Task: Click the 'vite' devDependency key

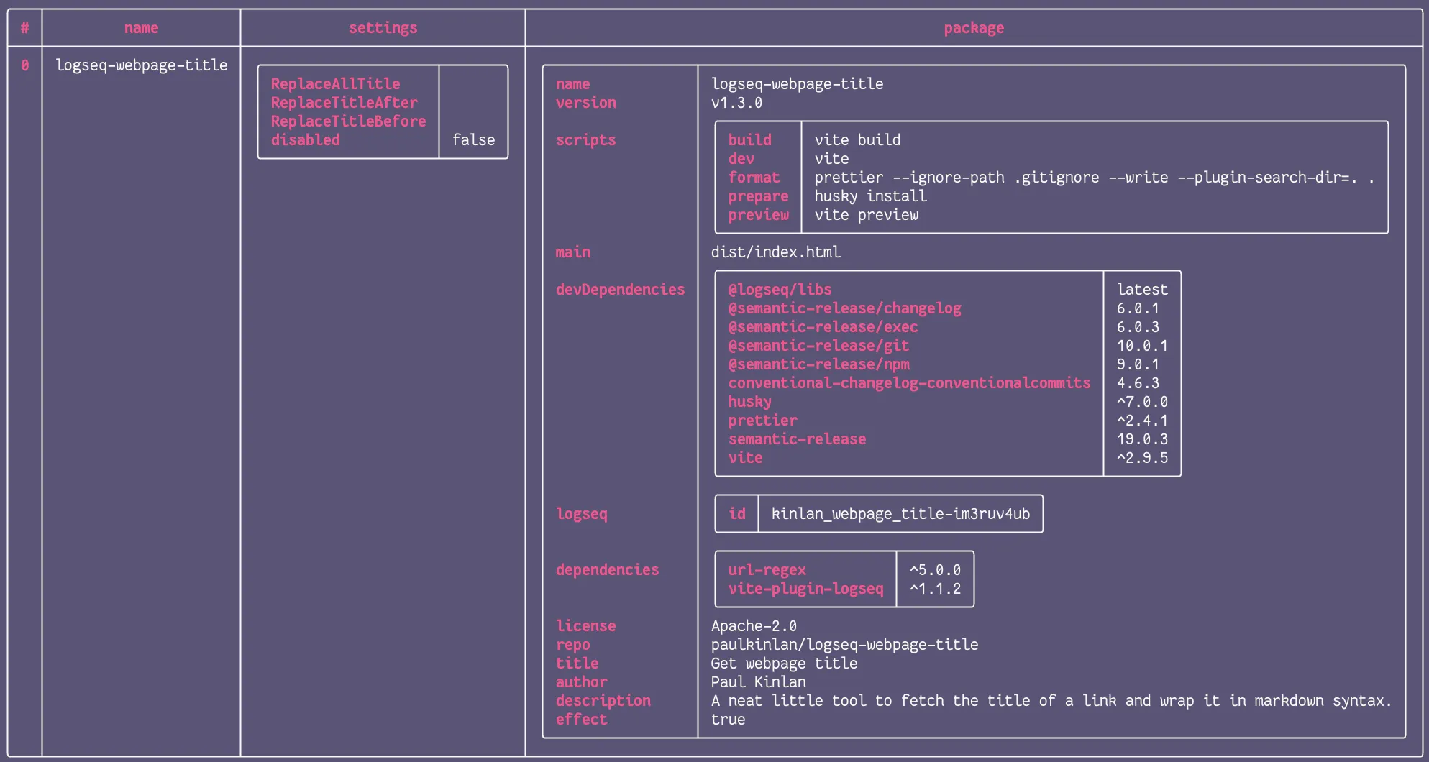Action: [x=745, y=458]
